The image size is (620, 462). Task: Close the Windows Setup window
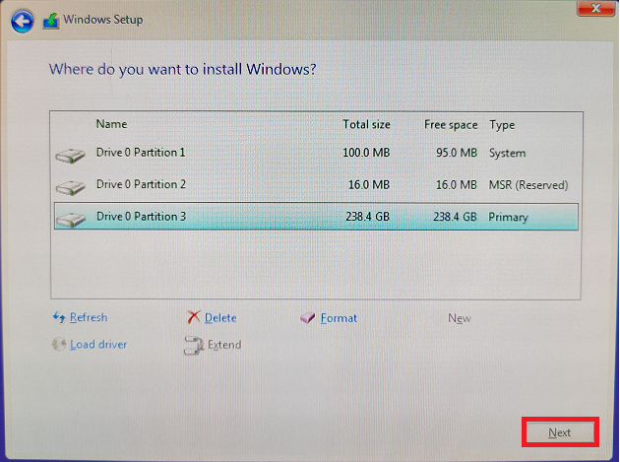[x=595, y=8]
